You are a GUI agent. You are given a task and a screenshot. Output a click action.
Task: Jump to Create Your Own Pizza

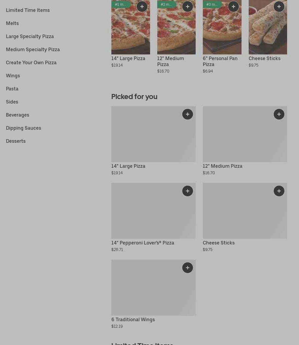[x=31, y=62]
